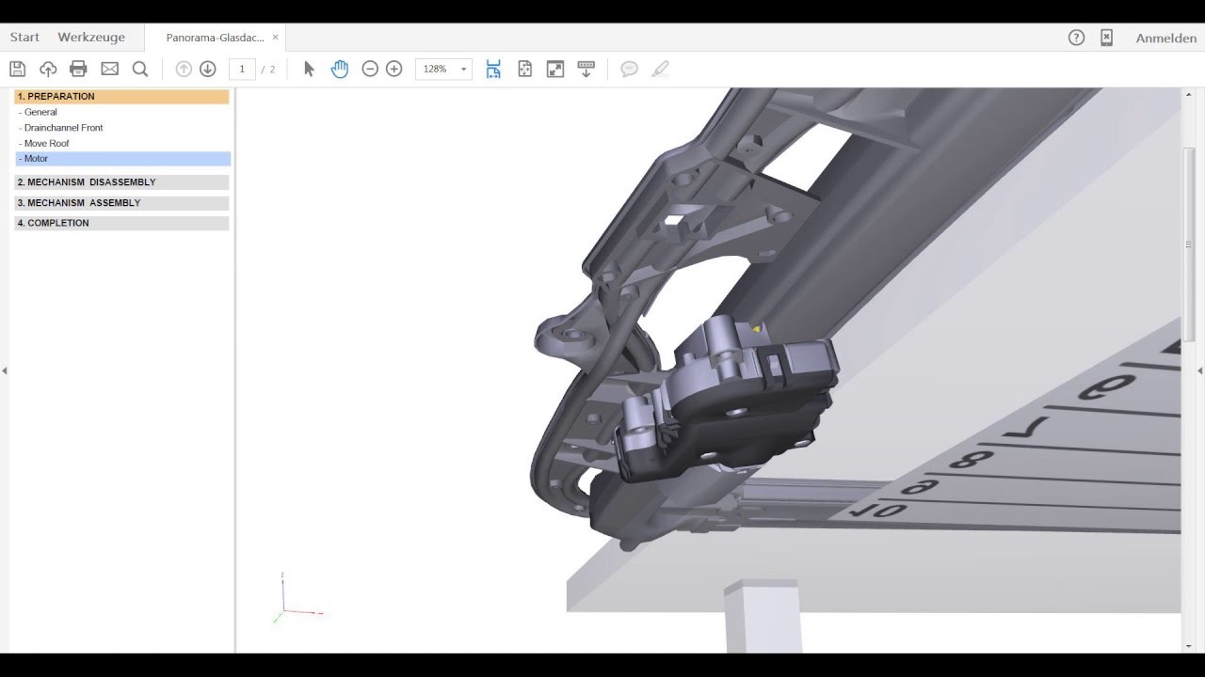Add a comment bubble icon
Viewport: 1205px width, 677px height.
(630, 69)
